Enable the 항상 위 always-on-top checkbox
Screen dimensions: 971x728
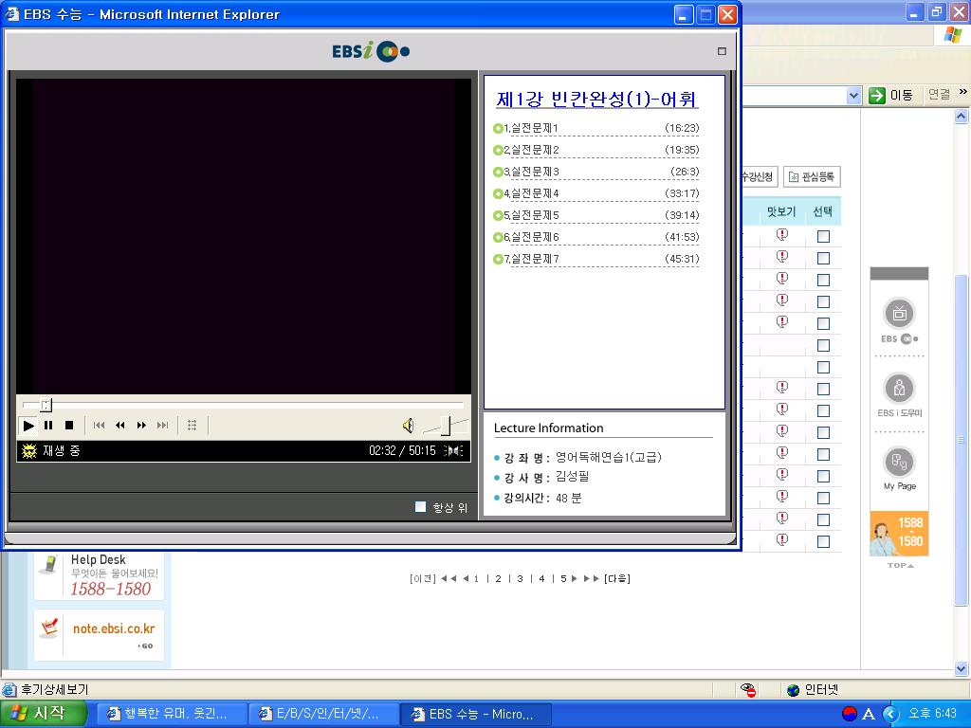pyautogui.click(x=421, y=507)
